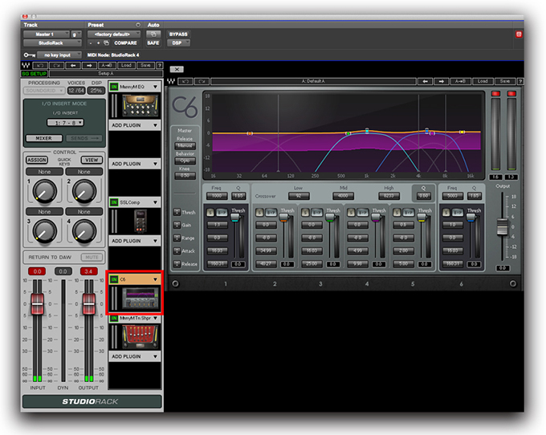Click the red target button at top right
Screen dimensions: 546x435
tap(519, 34)
